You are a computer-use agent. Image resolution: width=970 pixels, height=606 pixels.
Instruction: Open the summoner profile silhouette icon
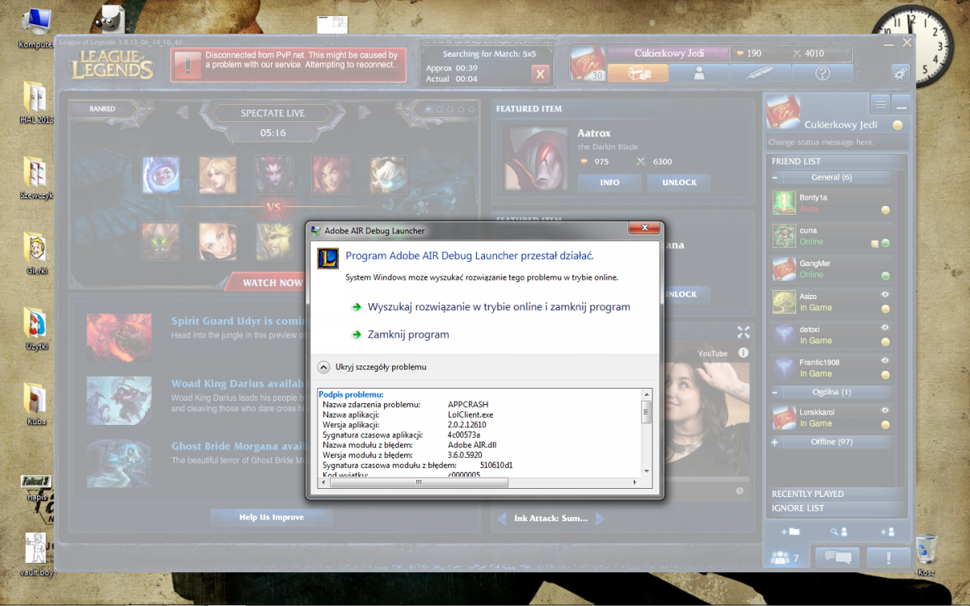(x=699, y=73)
